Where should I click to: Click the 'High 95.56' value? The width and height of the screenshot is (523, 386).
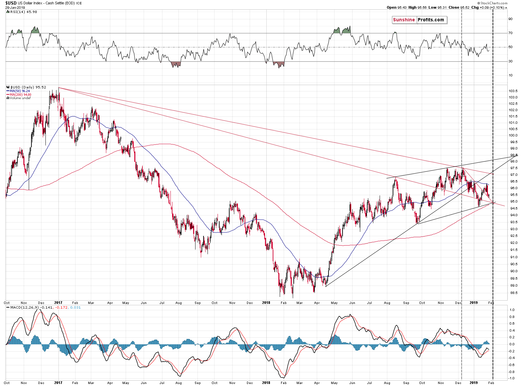tap(417, 7)
